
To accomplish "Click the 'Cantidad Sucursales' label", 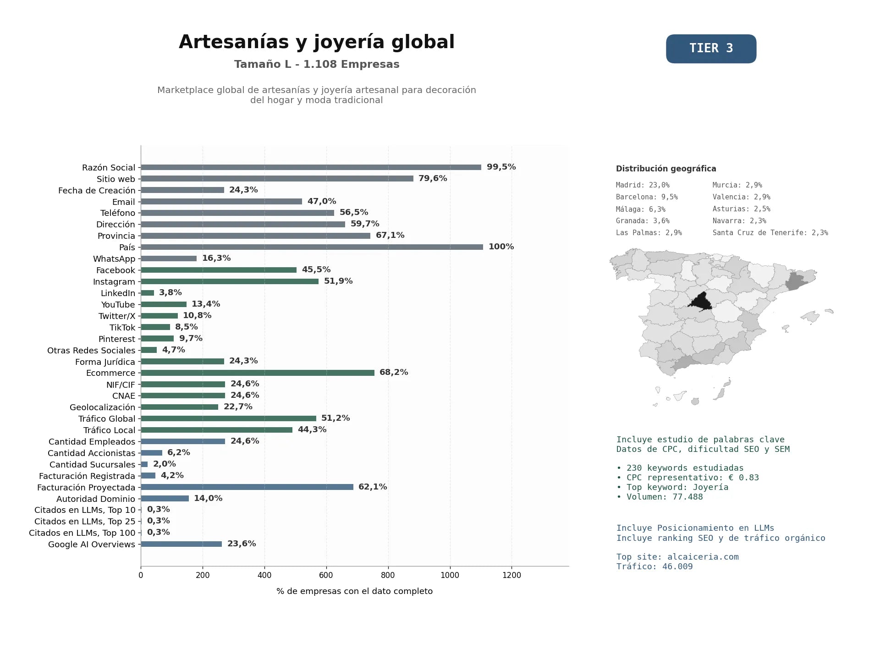I will tap(93, 465).
